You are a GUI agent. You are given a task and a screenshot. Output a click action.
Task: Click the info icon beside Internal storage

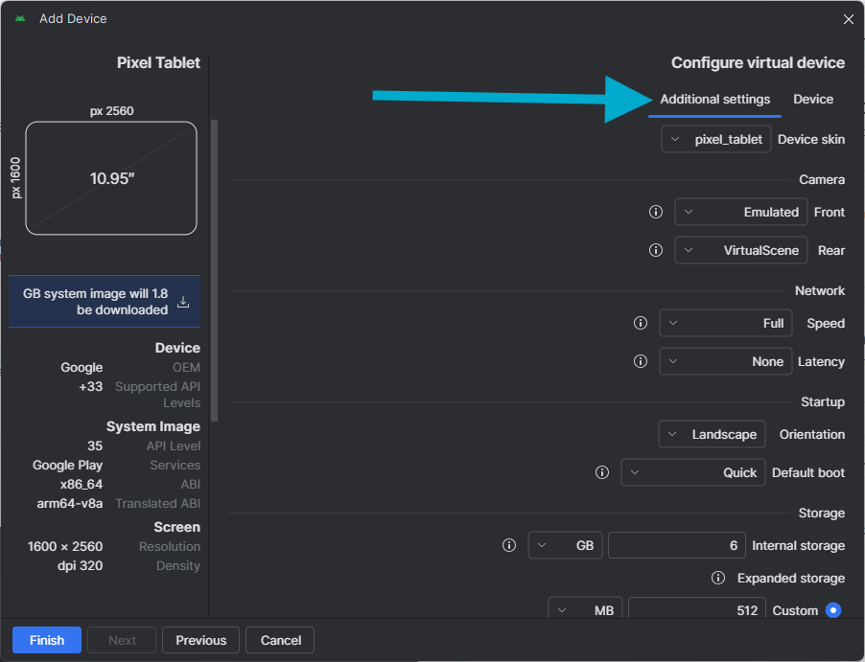click(x=509, y=545)
